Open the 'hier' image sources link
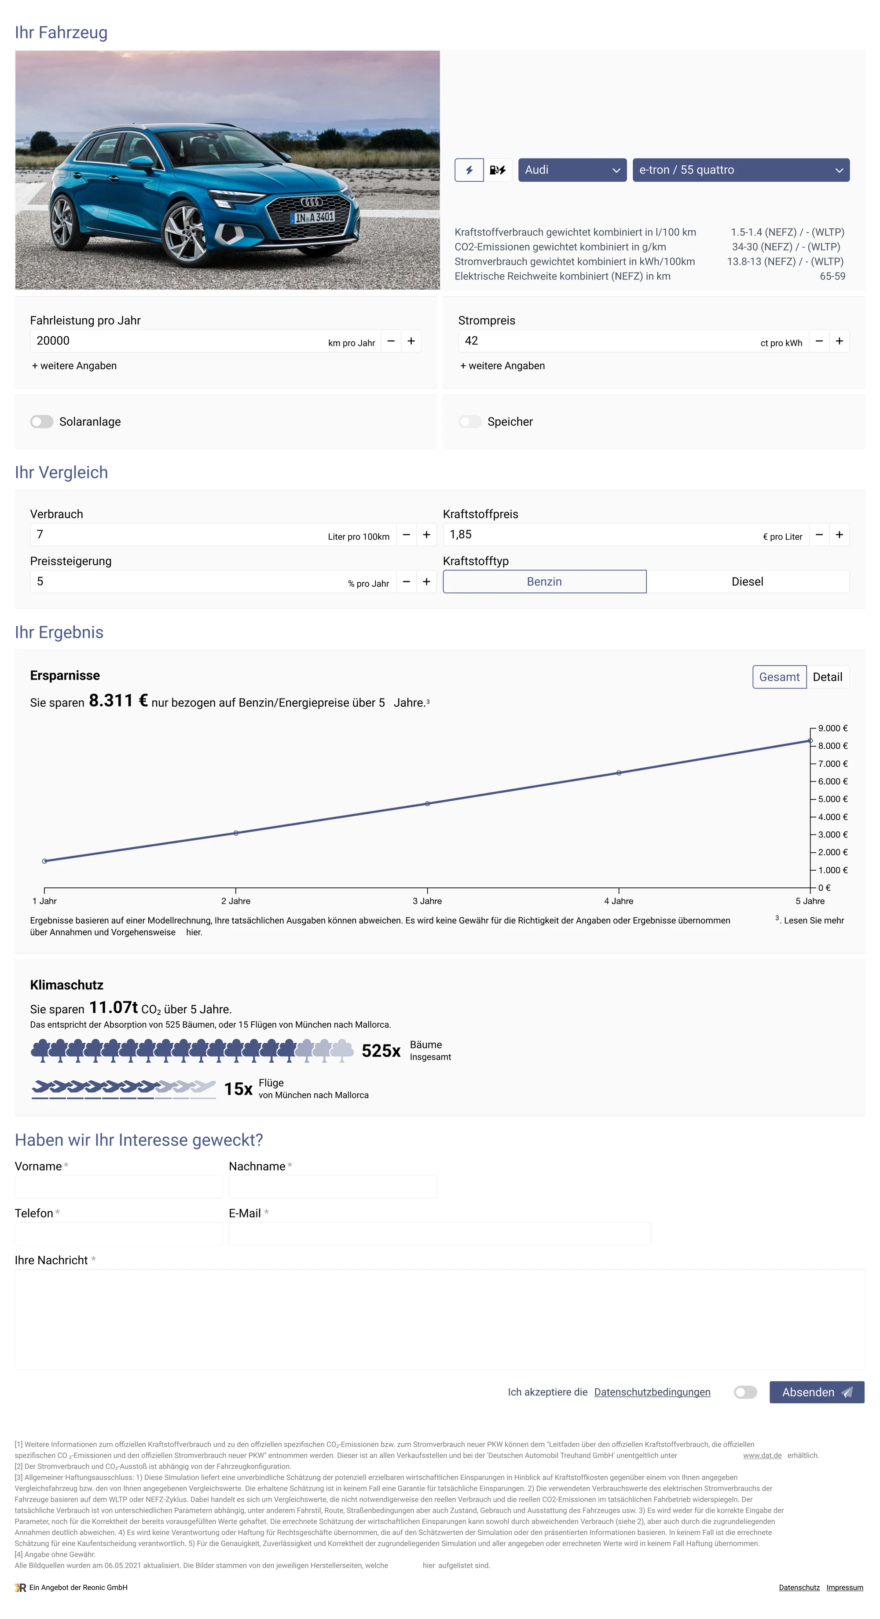The width and height of the screenshot is (880, 1619). (429, 1566)
